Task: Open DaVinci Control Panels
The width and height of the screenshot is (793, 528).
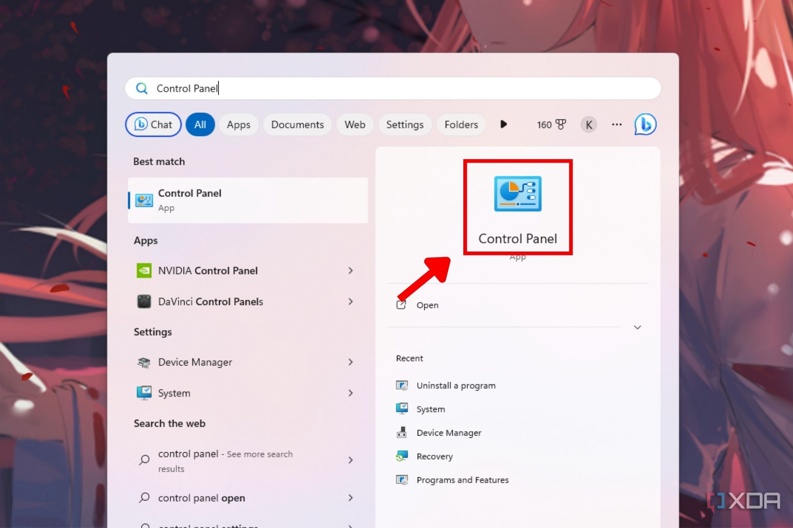Action: coord(210,301)
